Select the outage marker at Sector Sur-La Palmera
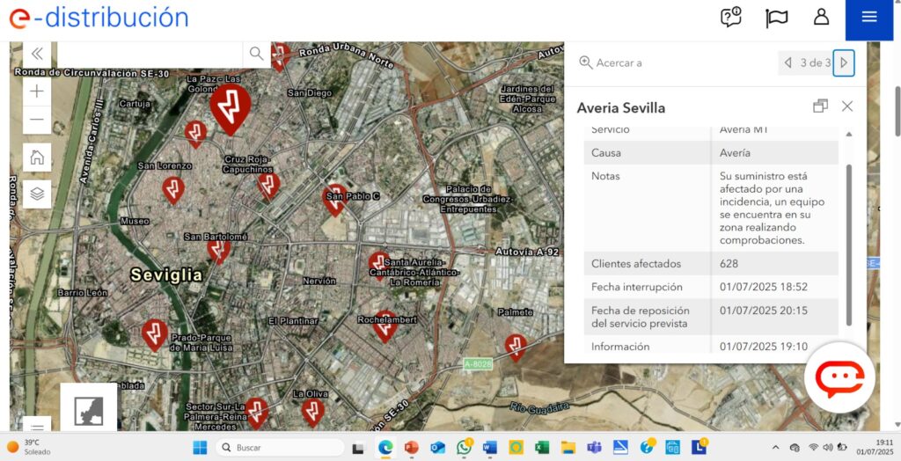 pyautogui.click(x=256, y=412)
